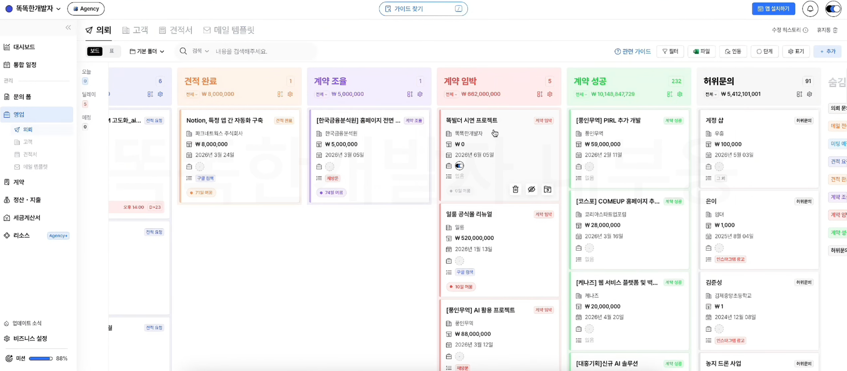Click sort icon in 계약 임박 column header
This screenshot has width=847, height=371.
(x=540, y=94)
